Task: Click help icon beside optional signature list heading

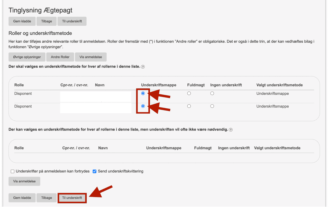Action: point(231,130)
